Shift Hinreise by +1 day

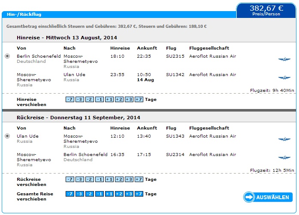pos(109,99)
